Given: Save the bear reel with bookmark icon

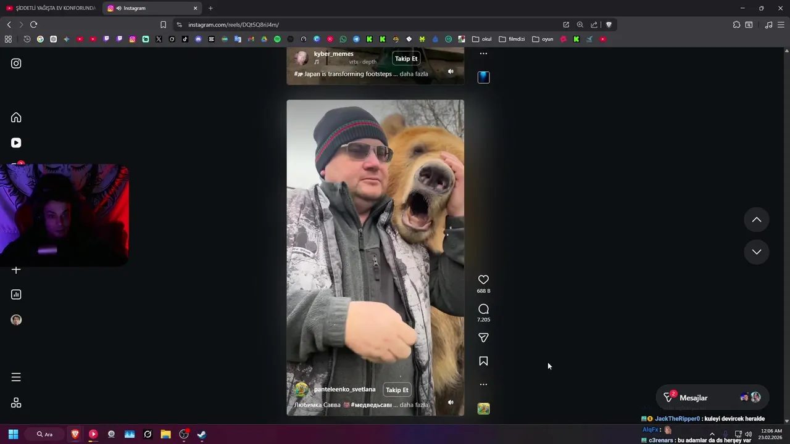Looking at the screenshot, I should (x=483, y=361).
